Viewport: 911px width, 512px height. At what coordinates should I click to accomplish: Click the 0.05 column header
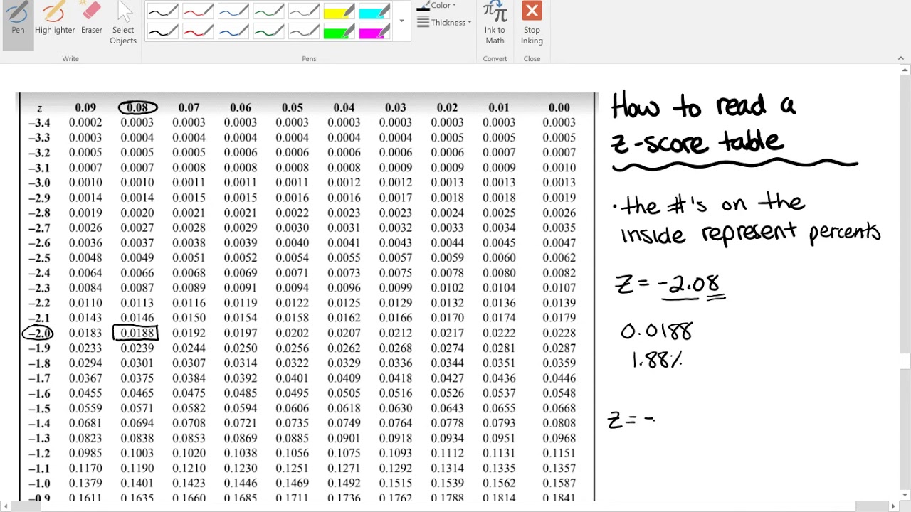click(292, 108)
